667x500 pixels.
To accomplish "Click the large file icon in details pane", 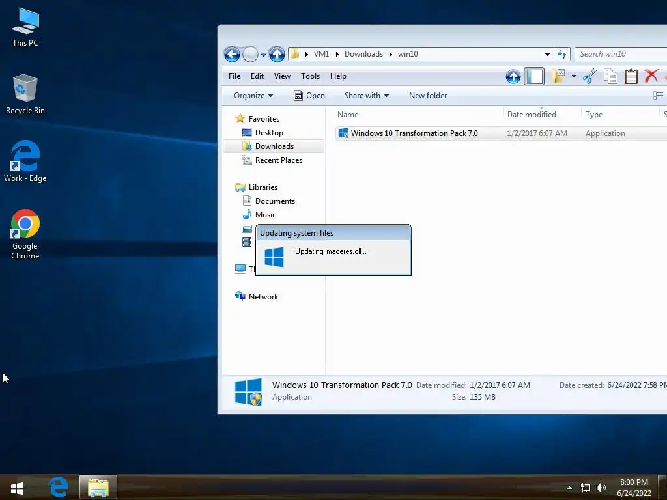I will click(x=248, y=392).
